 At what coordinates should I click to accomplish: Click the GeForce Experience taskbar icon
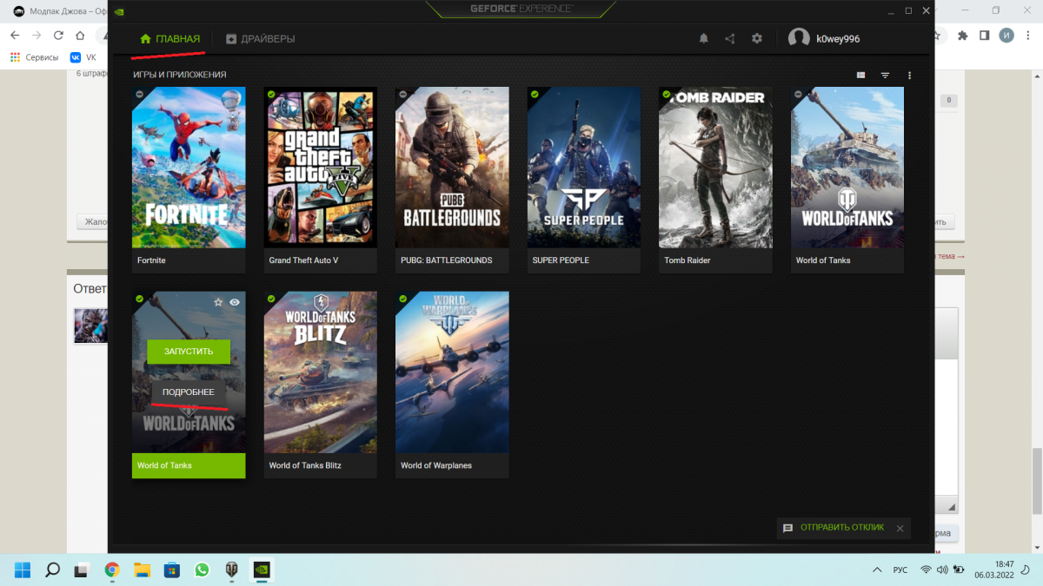262,570
